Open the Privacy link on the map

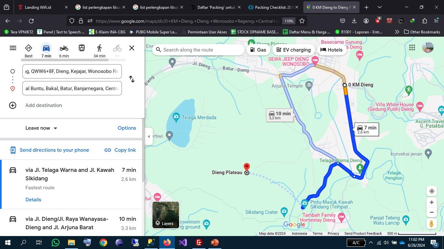(333, 233)
